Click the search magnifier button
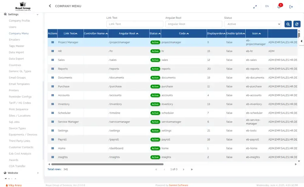Viewport: 304px width, 187px height. 288,24
